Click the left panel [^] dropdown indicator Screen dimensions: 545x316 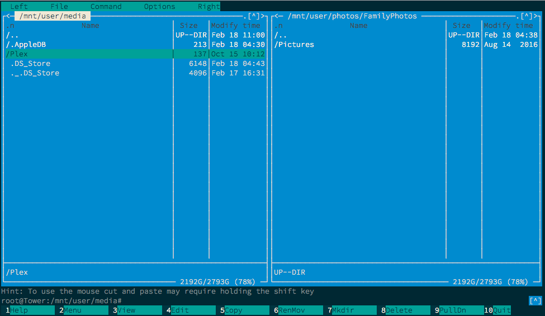tap(254, 16)
